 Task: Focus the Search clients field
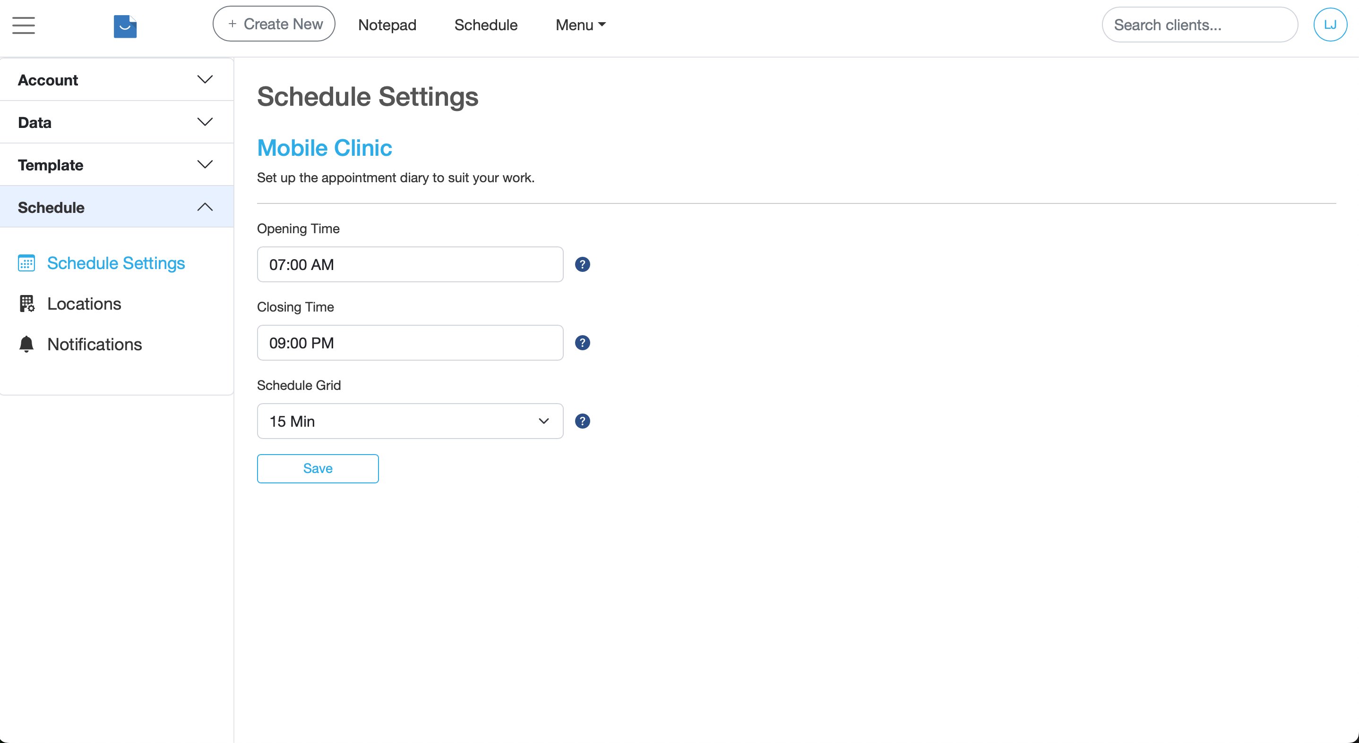[1200, 25]
